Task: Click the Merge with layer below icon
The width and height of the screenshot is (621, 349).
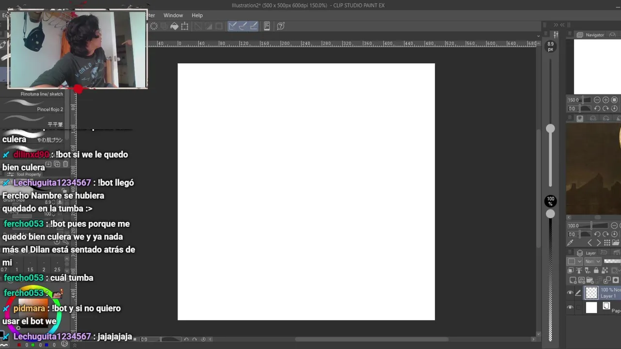Action: coord(607,280)
